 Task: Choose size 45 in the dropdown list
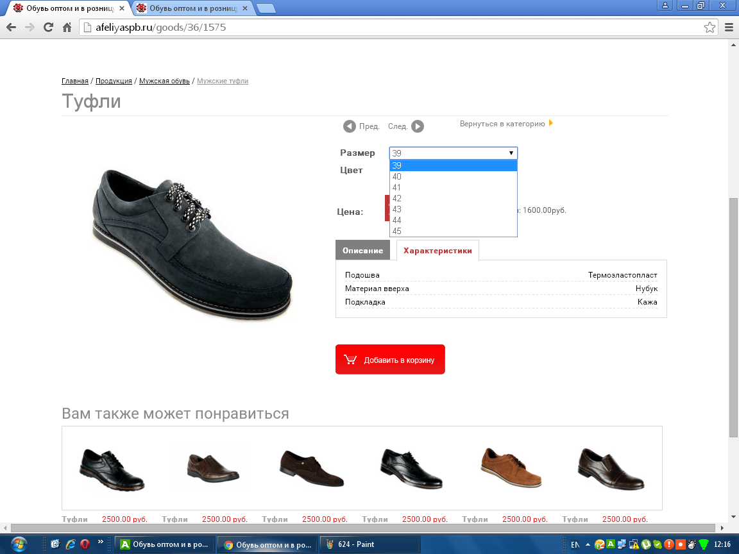454,231
